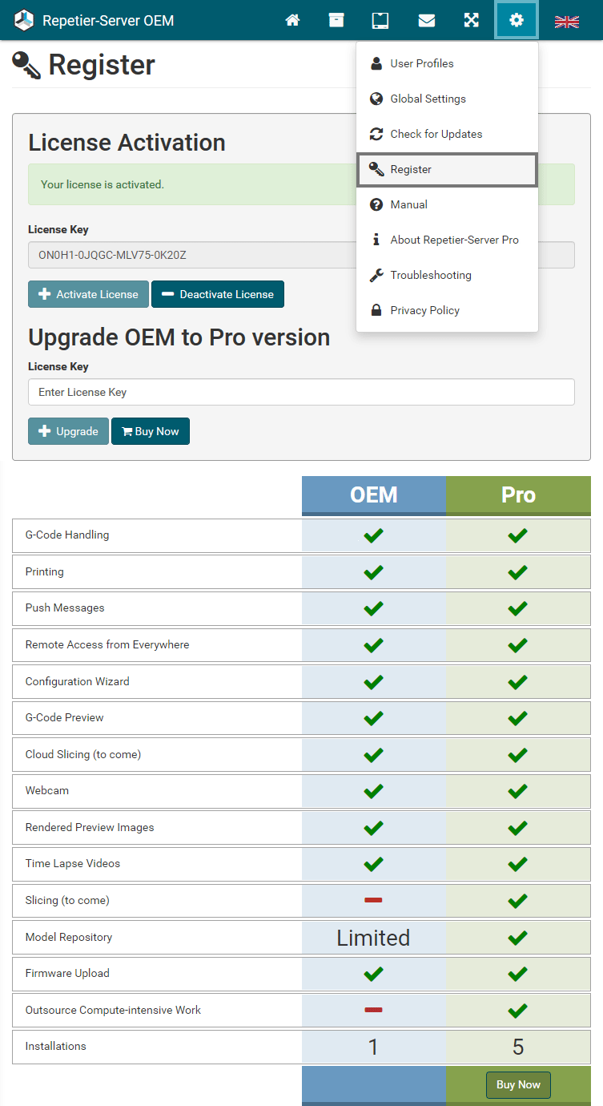Click Buy Now under Pro column

(x=518, y=1084)
